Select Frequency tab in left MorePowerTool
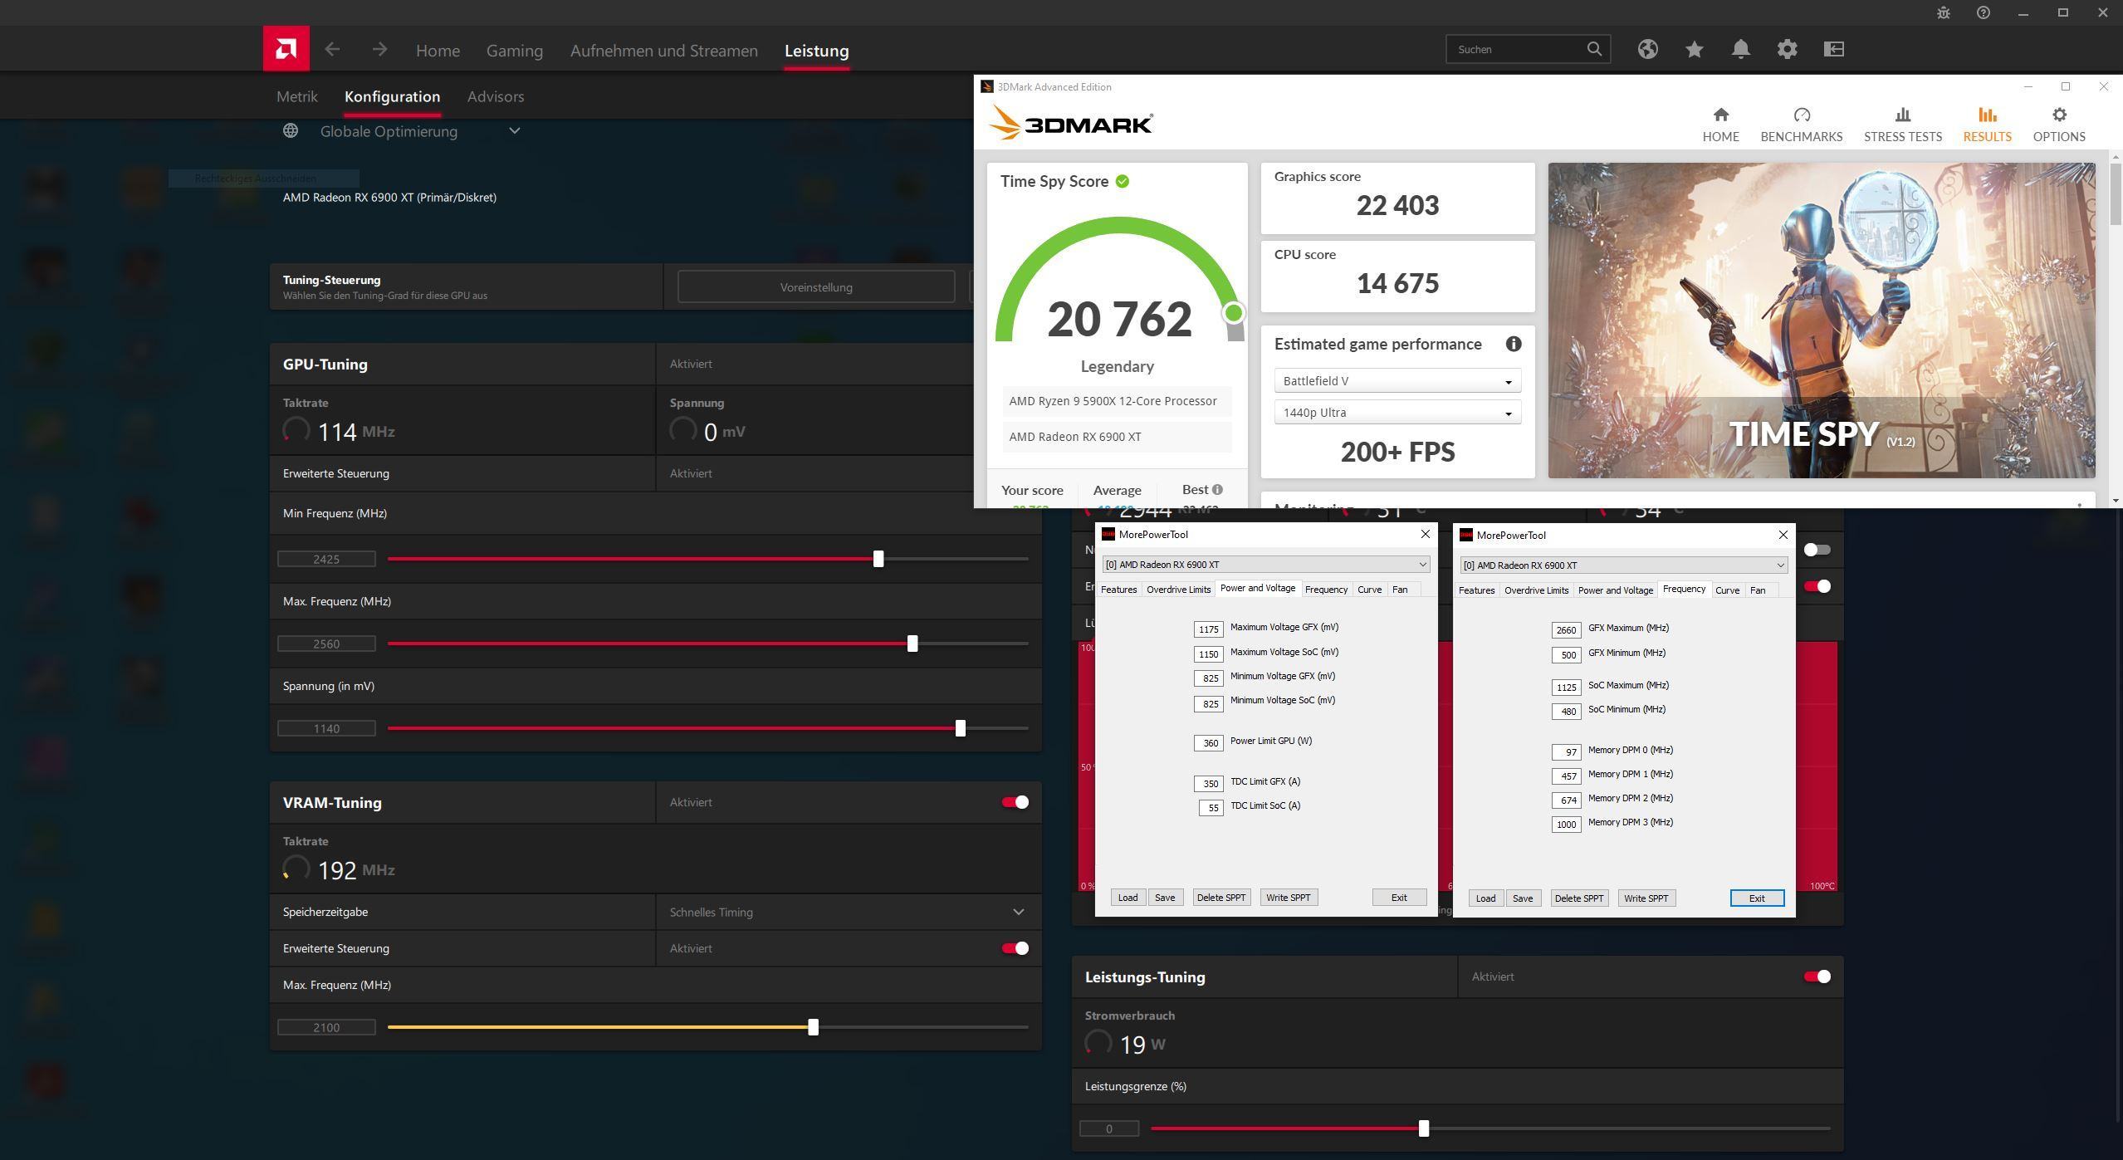Screen dimensions: 2123x1160 pos(1326,590)
